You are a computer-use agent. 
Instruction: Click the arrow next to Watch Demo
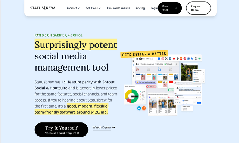click(x=114, y=127)
